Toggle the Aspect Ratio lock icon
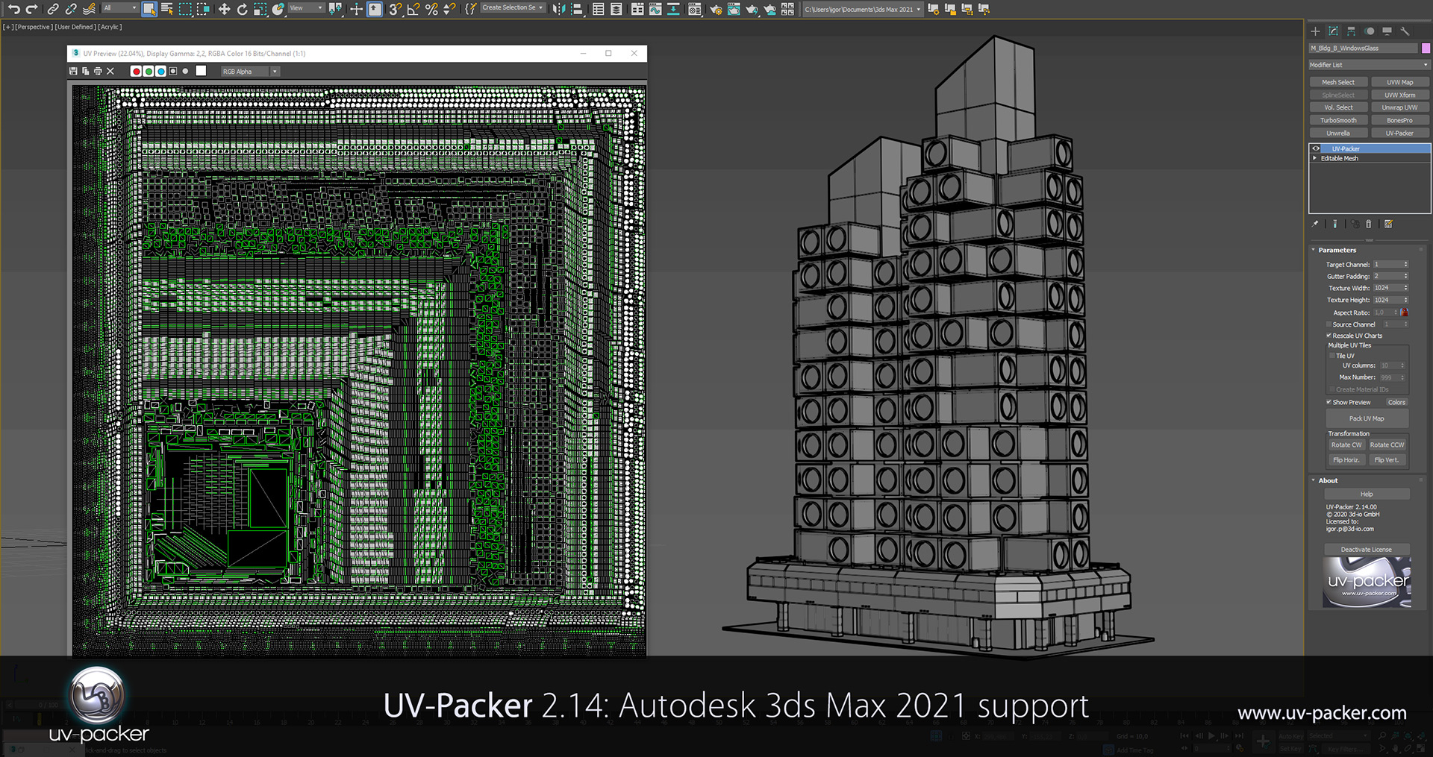 click(x=1404, y=312)
